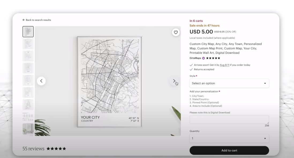Open the OrtaMaps shop link
This screenshot has height=158, width=294.
[x=195, y=58]
